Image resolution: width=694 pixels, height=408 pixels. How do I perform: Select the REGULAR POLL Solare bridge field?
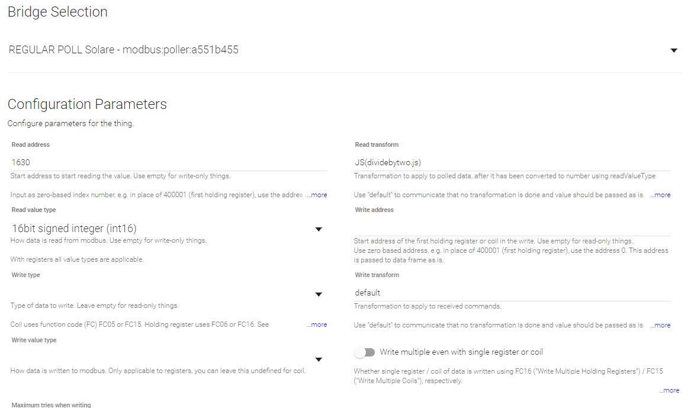[x=345, y=50]
